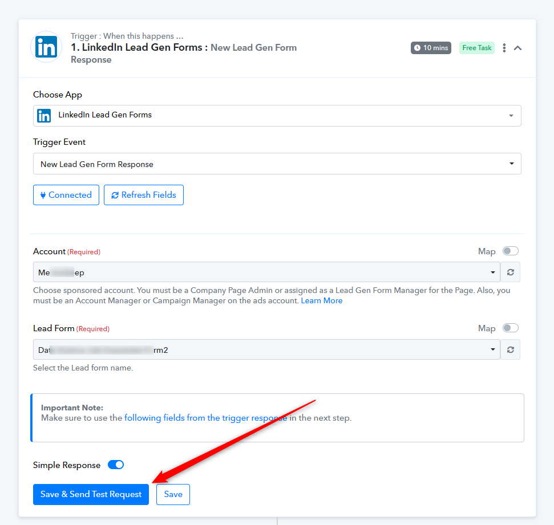Screen dimensions: 554x525
Task: Open the Learn More link
Action: 322,300
